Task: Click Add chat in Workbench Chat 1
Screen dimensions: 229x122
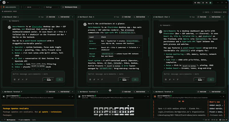Action: point(51,17)
